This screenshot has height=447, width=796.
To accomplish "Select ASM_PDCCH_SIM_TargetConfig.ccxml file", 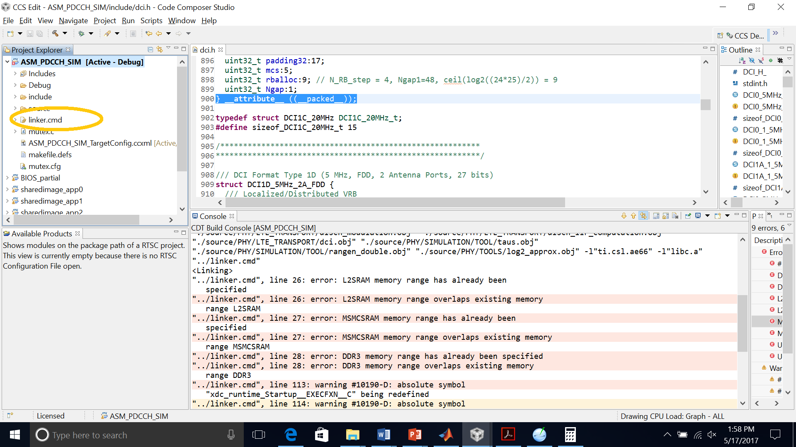I will pos(90,143).
